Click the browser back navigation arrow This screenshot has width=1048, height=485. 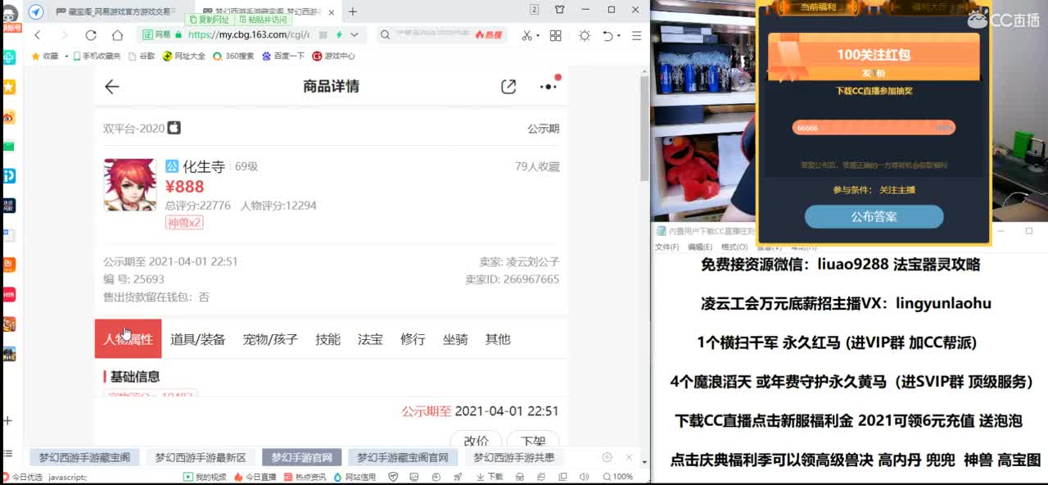[x=38, y=35]
